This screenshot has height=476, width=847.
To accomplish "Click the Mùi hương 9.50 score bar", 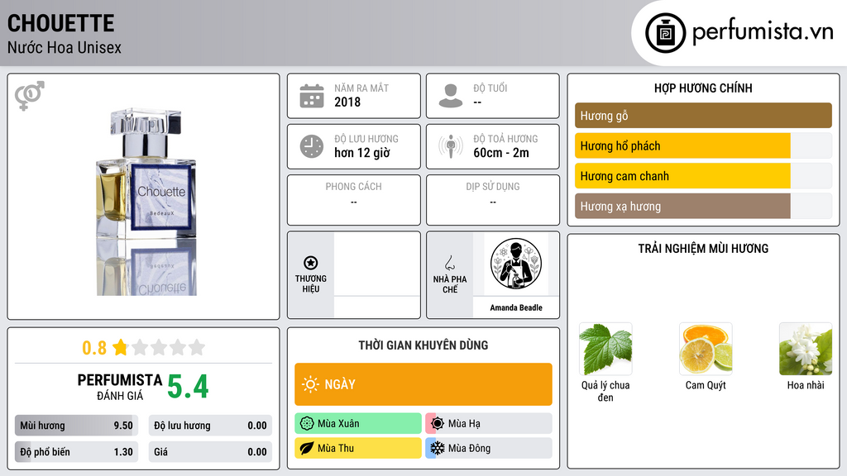I will [76, 426].
